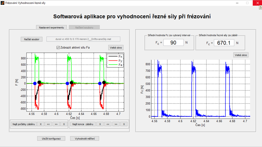Click the X directly right of Najít počátky záběru
Screen dimensions: 262x147
tap(40, 124)
